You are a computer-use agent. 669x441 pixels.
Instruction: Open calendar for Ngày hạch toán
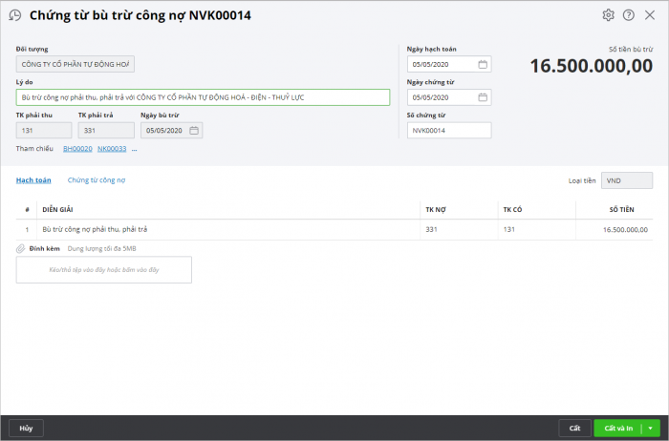point(483,64)
